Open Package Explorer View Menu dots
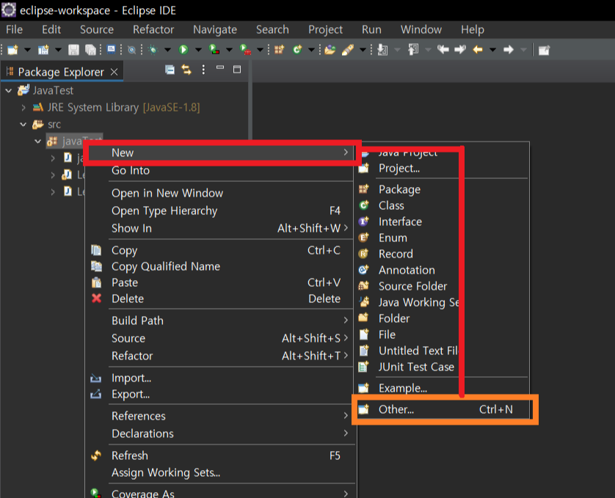The width and height of the screenshot is (615, 498). tap(203, 70)
